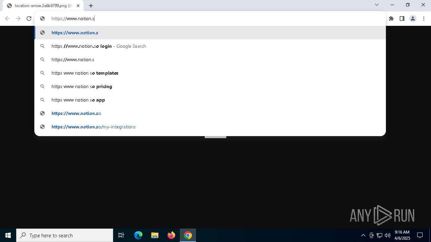Choose first suggestion https://www.notion.s
This screenshot has width=431, height=242.
point(210,33)
